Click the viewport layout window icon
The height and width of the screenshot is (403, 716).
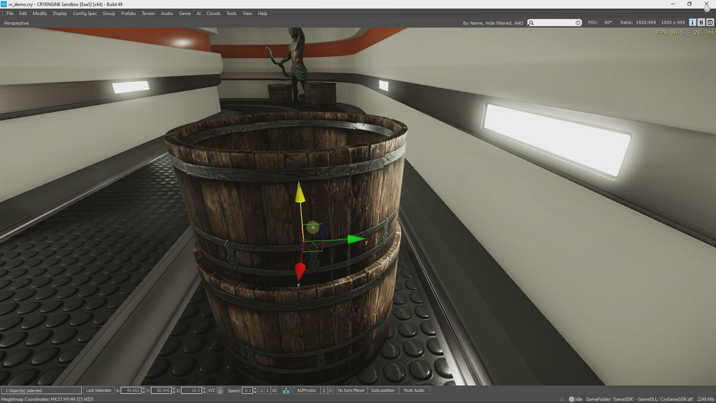click(x=709, y=23)
